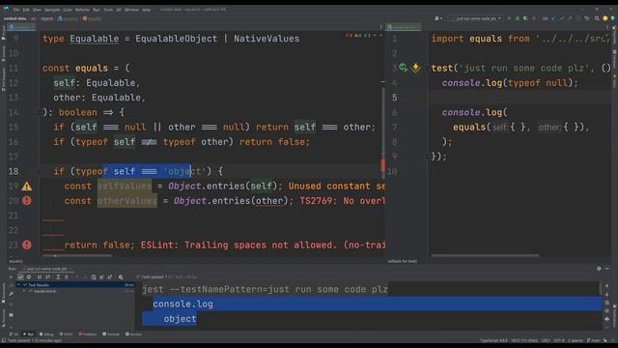This screenshot has width=618, height=348.
Task: Collapse the fold marker at line 9 in the test file
Action: 427,157
